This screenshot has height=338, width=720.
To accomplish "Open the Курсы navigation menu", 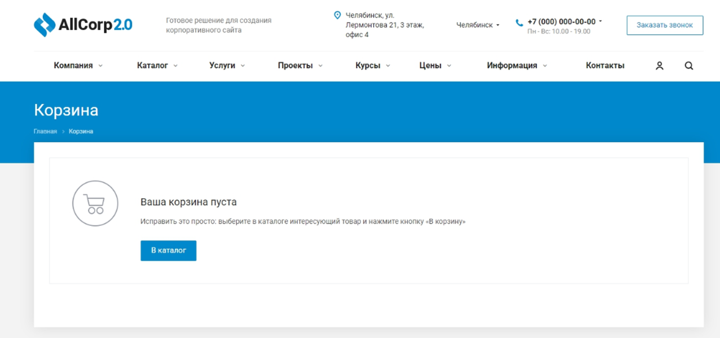I will [x=372, y=66].
